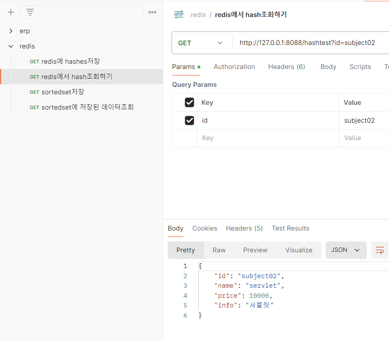
Task: Click the request URL input field
Action: (x=311, y=43)
